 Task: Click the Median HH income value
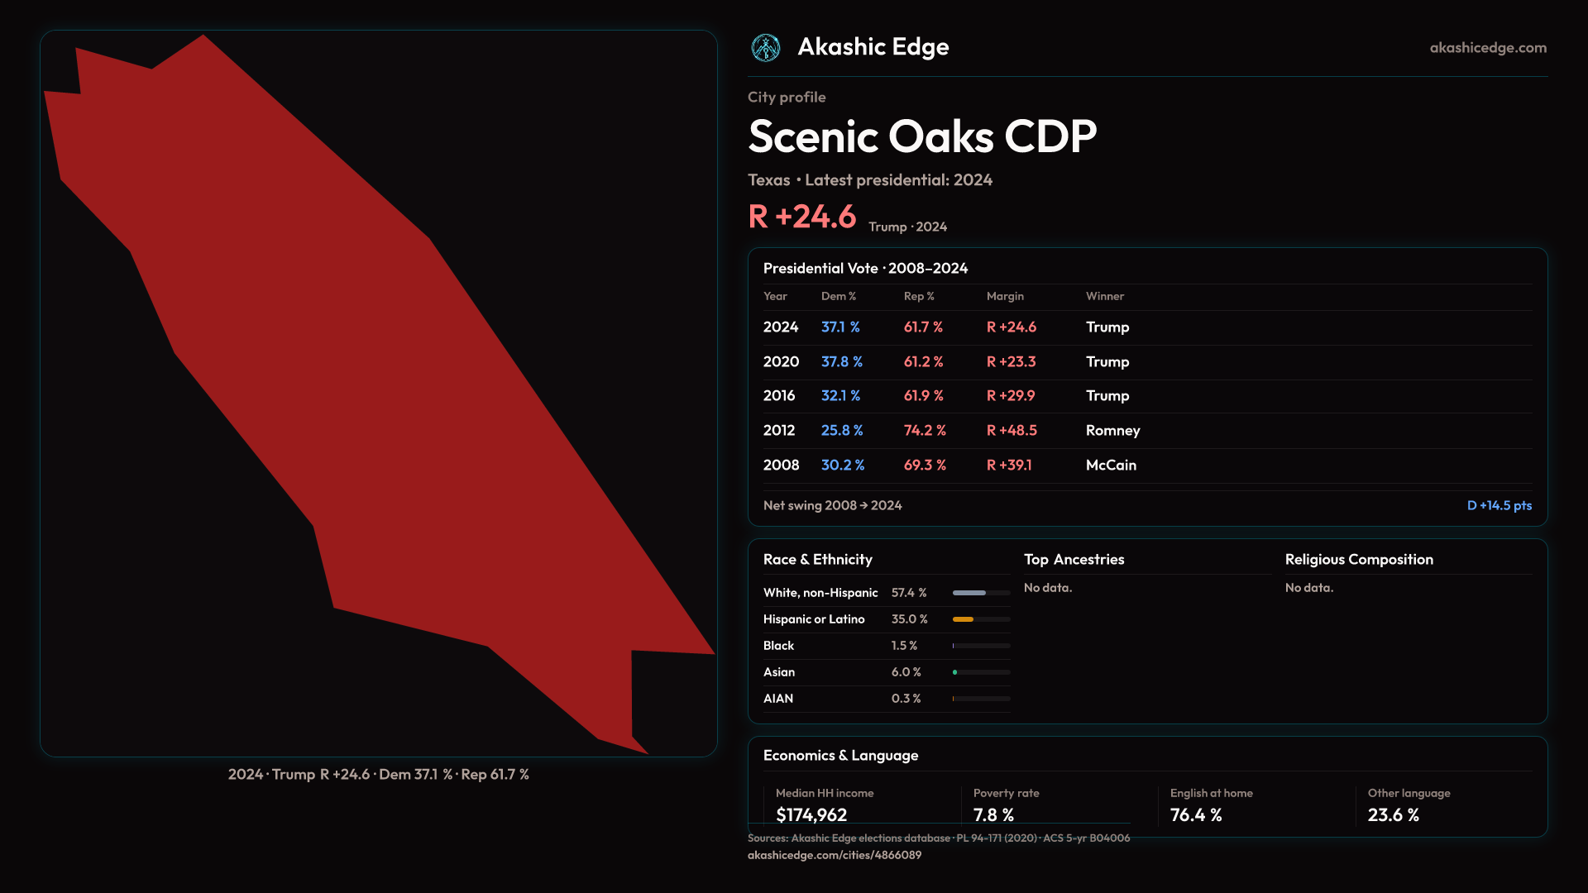tap(811, 814)
